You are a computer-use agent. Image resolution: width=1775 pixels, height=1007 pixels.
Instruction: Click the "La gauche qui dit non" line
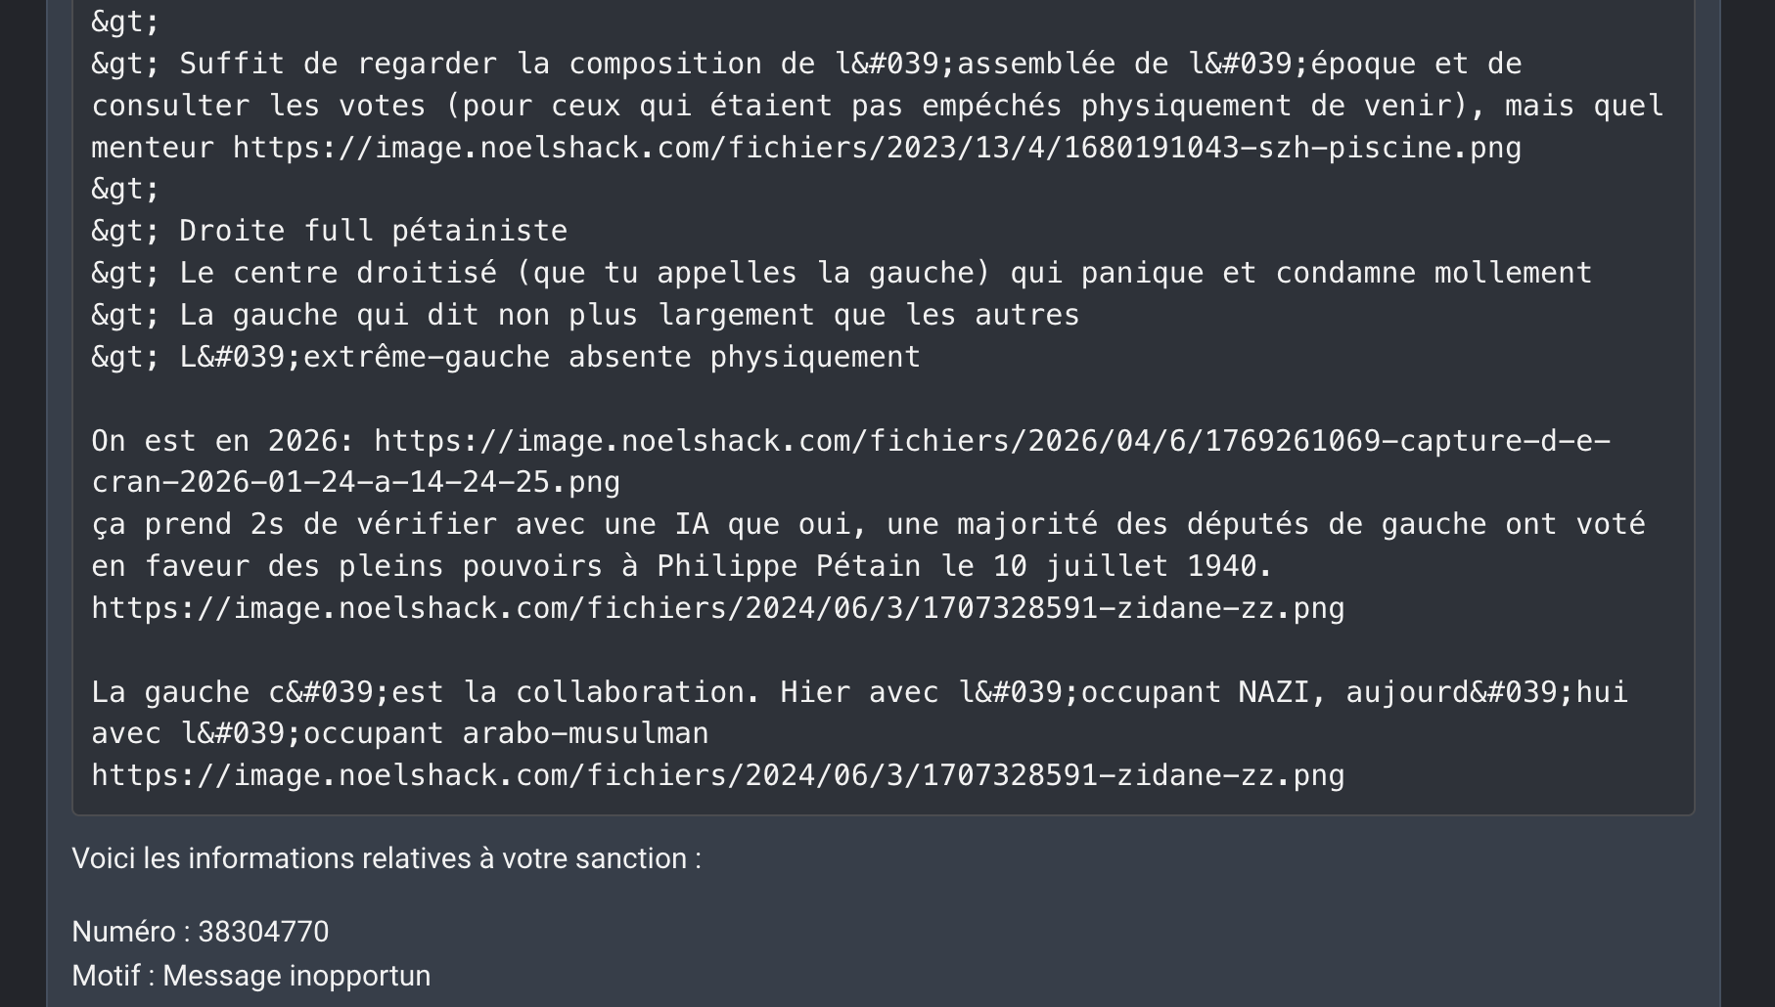628,315
